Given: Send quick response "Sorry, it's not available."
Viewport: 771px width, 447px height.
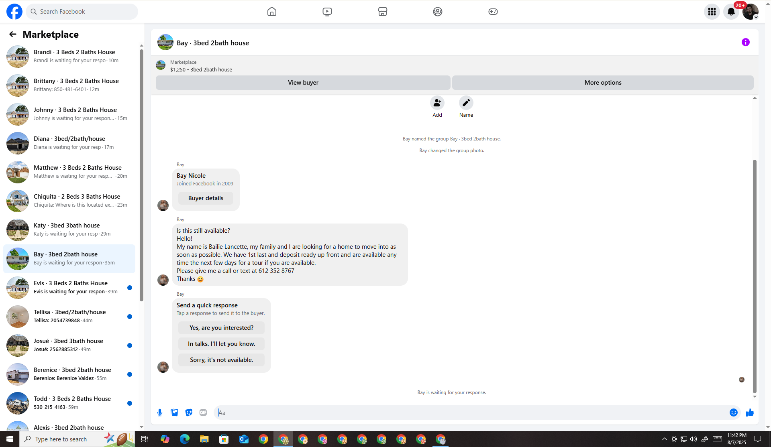Looking at the screenshot, I should pos(221,360).
